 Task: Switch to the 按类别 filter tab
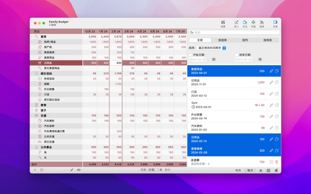pos(267,40)
